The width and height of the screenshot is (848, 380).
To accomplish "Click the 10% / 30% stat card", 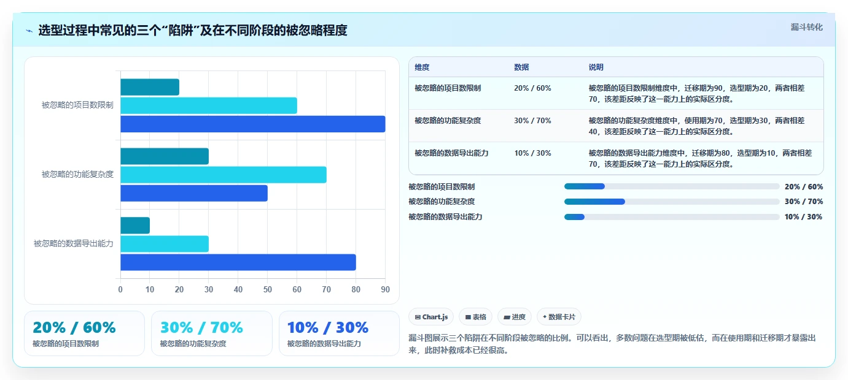I will pyautogui.click(x=339, y=333).
